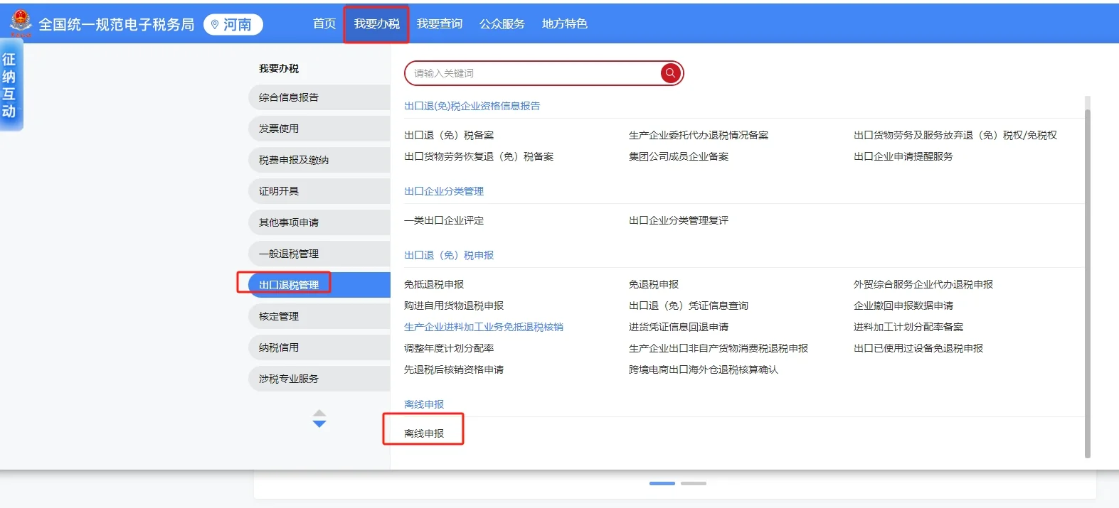
Task: Click the 我要办税 sidebar title
Action: click(279, 68)
